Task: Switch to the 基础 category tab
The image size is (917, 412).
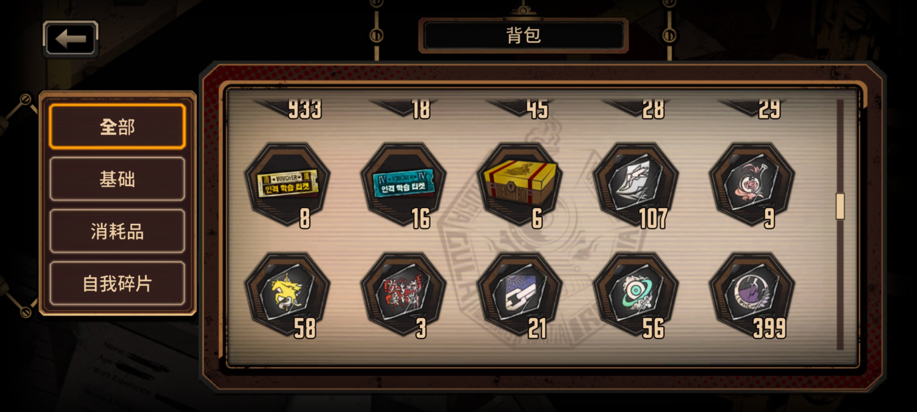Action: tap(117, 179)
